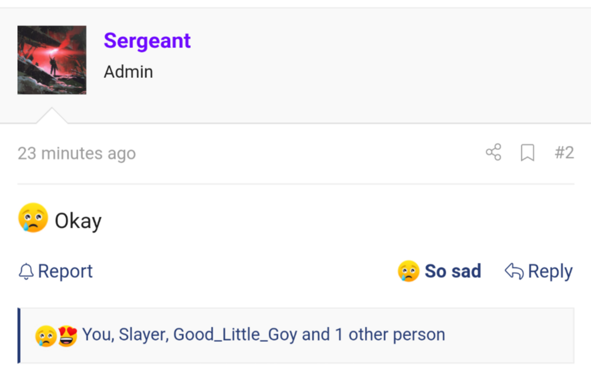Open the share icon for post #2
Viewport: 591px width, 377px height.
[x=493, y=152]
